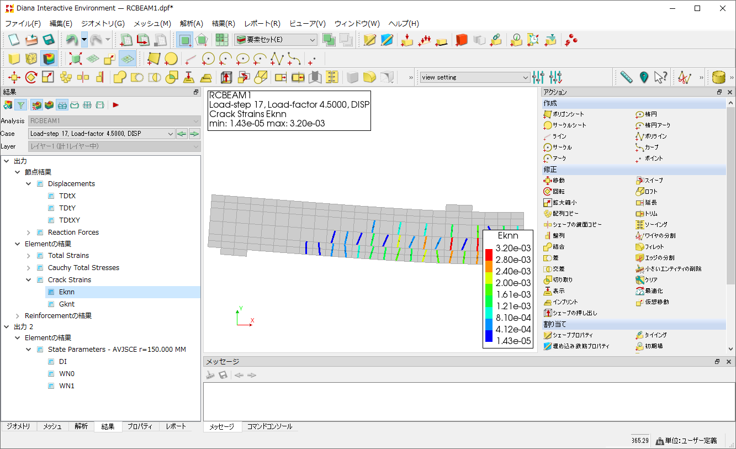Expand the Total Strains tree node
The height and width of the screenshot is (449, 736).
click(x=29, y=256)
